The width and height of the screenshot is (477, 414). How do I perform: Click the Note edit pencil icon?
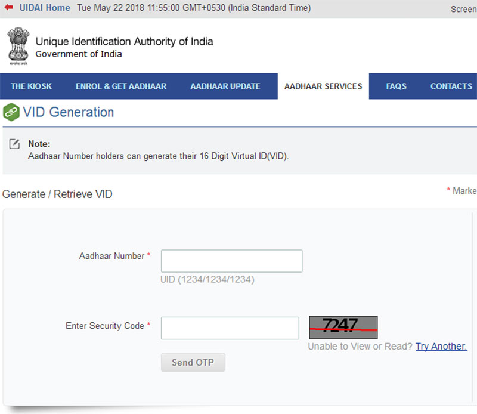pos(15,144)
